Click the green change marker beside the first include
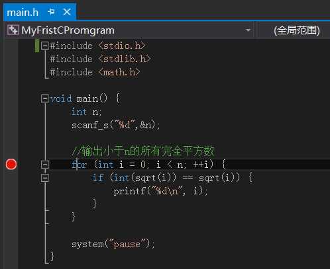The width and height of the screenshot is (330, 269). [37, 46]
